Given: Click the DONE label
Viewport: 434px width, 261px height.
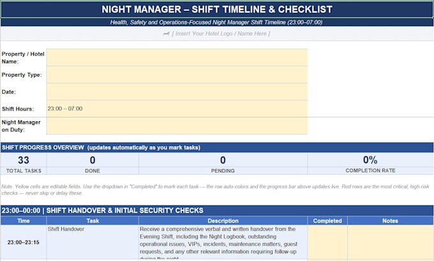Looking at the screenshot, I should click(x=93, y=171).
